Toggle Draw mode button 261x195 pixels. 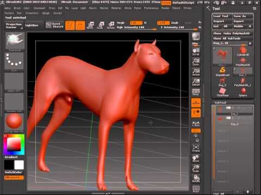point(80,25)
